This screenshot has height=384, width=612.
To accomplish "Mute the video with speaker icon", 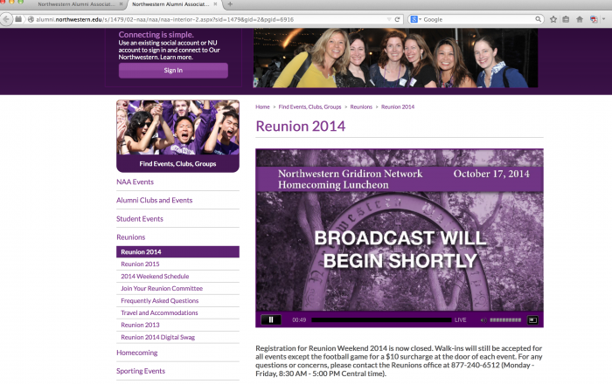I will (483, 320).
